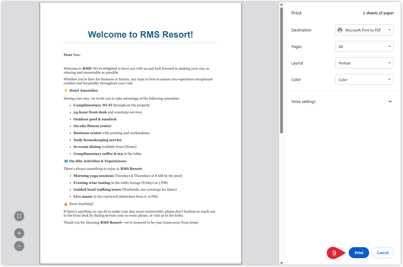Click the preview scrollbar thumb
This screenshot has width=403, height=267.
point(281,70)
